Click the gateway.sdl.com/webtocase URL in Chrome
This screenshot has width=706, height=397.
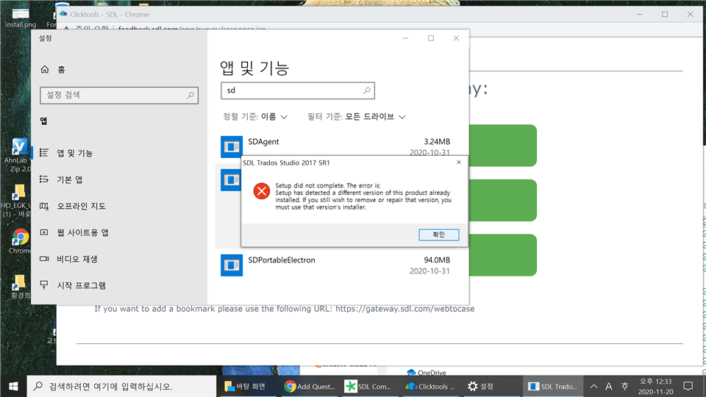click(404, 309)
